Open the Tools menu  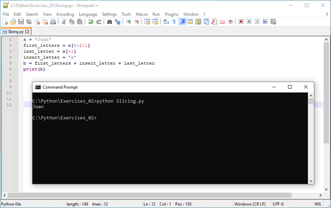click(x=126, y=14)
